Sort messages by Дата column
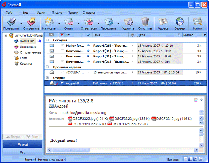209x163 pixels. tap(160, 35)
